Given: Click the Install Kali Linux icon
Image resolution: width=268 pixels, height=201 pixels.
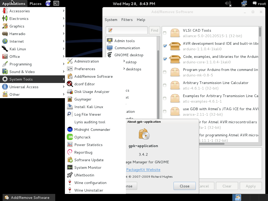Looking at the screenshot, I should pos(70,107).
